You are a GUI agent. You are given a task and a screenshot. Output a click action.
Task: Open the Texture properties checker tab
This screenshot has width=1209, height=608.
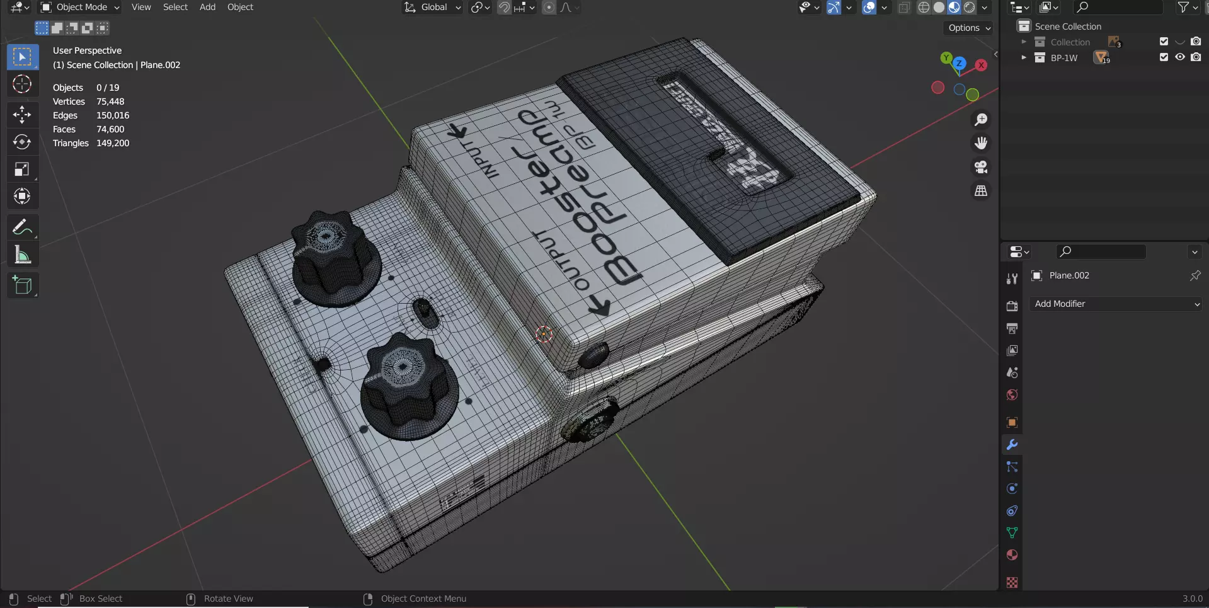1012,582
